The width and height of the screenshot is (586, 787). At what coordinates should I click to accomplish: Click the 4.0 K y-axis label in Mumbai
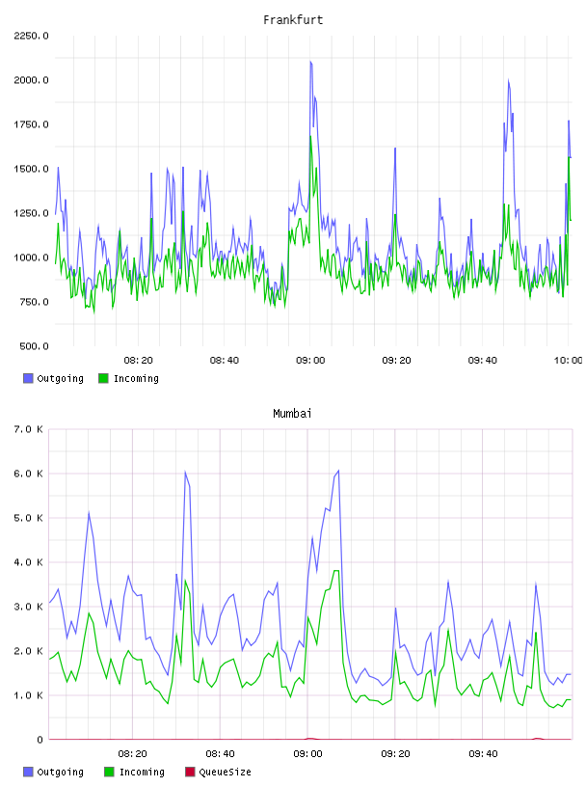coord(28,562)
